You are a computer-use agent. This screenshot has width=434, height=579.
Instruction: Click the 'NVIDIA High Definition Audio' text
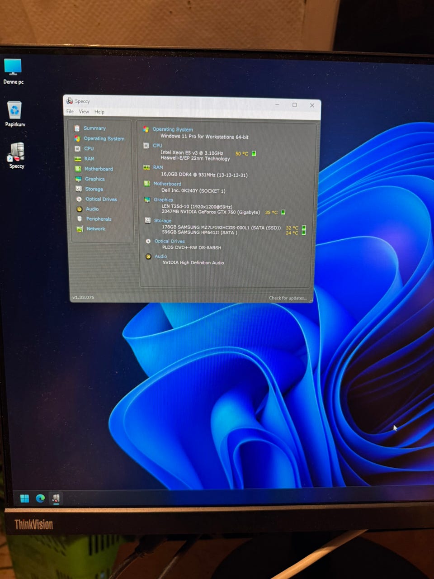tap(193, 262)
